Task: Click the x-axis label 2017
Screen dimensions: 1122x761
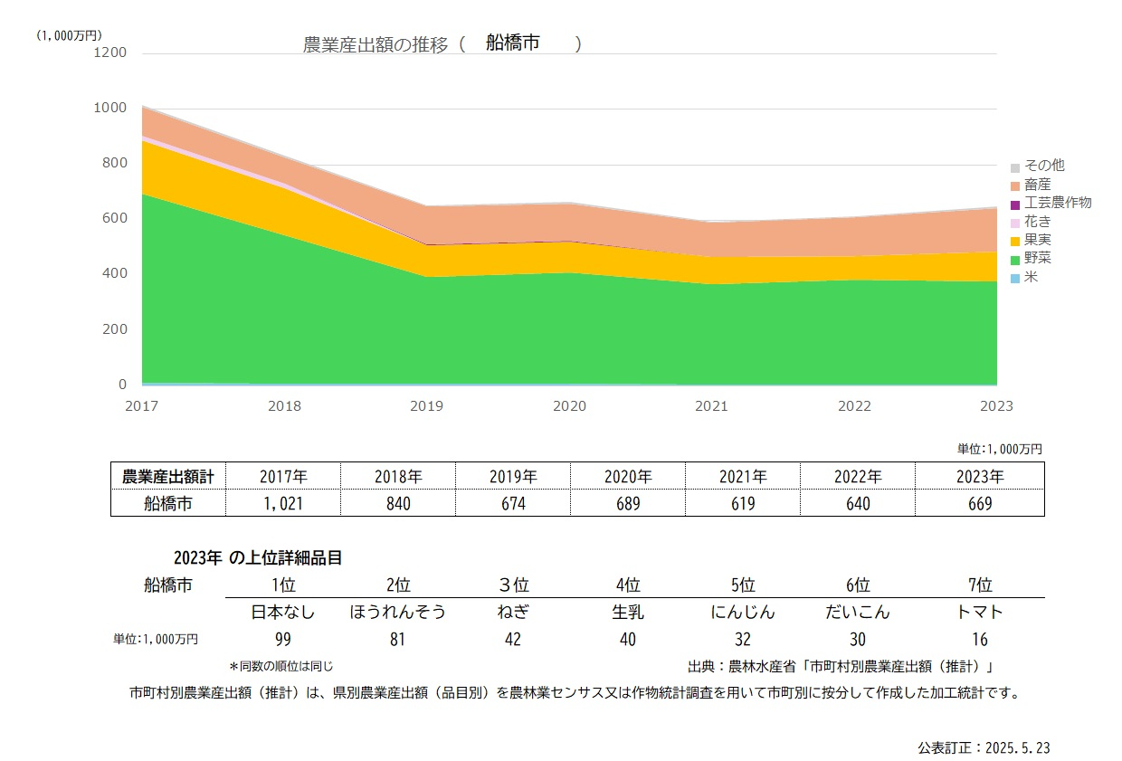Action: pyautogui.click(x=142, y=406)
